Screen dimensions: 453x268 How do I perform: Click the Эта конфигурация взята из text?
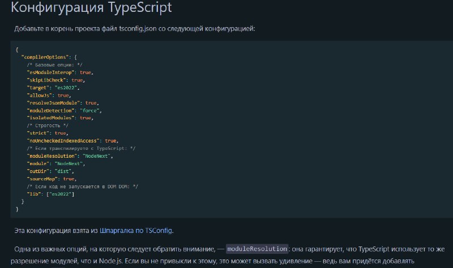[56, 231]
